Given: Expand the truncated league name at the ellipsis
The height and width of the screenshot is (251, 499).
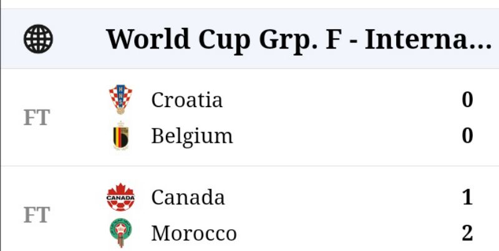Looking at the screenshot, I should coord(479,41).
